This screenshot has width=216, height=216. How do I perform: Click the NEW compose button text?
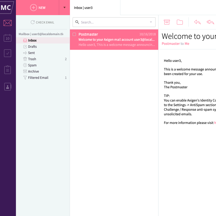42,8
